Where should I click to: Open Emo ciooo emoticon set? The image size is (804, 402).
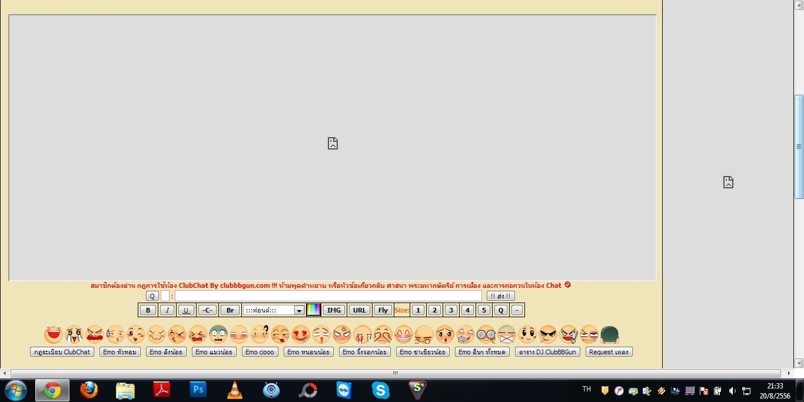(260, 352)
